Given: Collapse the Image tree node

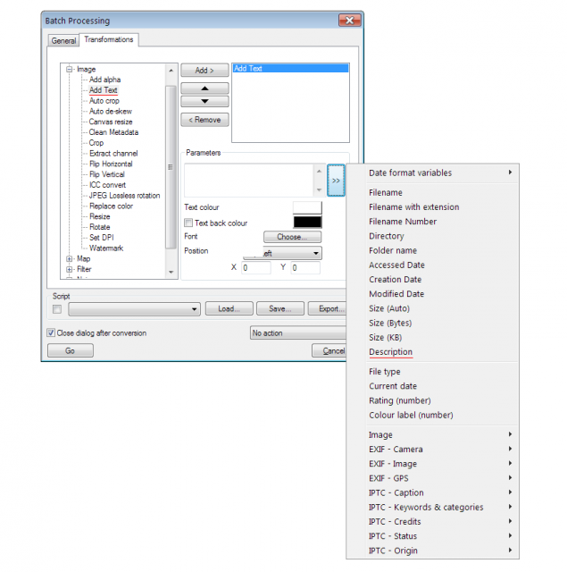Looking at the screenshot, I should (x=70, y=70).
